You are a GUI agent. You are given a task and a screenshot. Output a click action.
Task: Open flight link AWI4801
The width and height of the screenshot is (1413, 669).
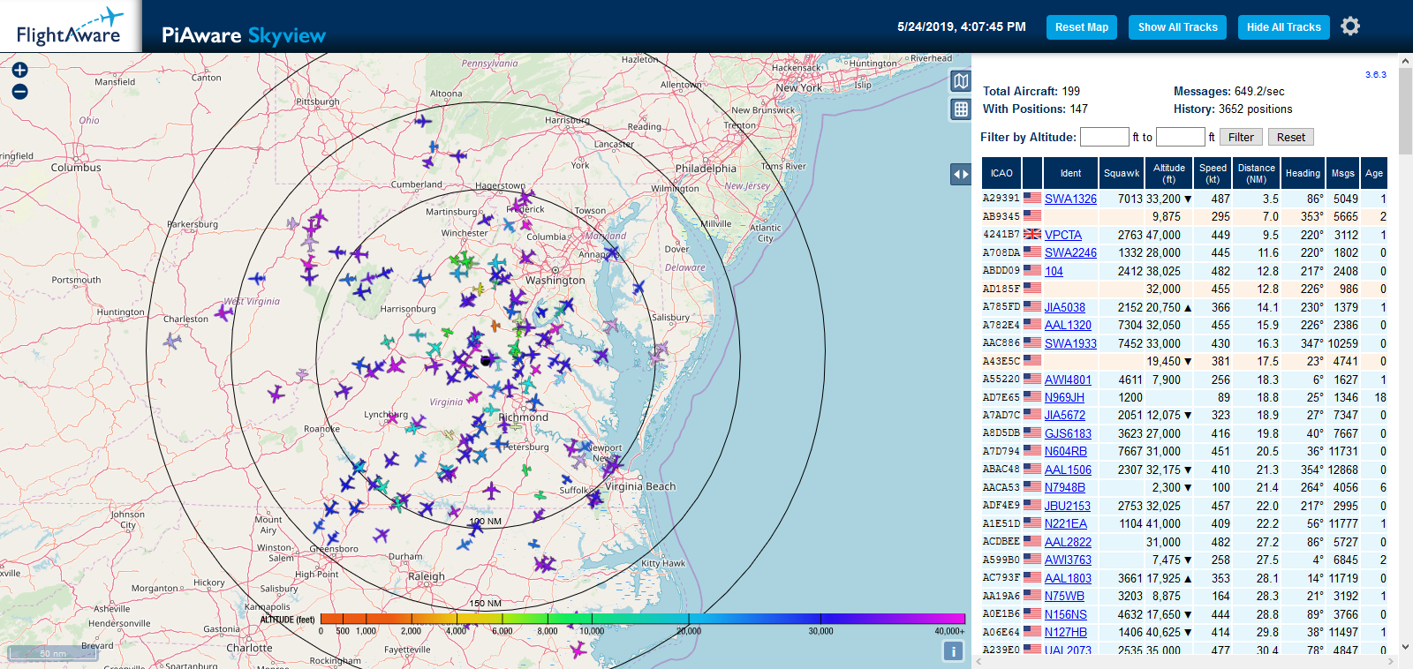(x=1068, y=380)
